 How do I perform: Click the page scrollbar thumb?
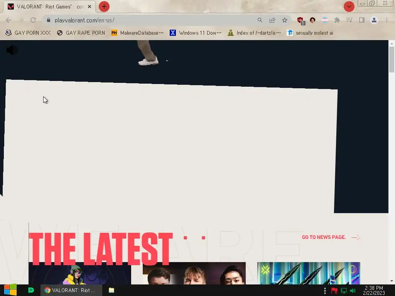(x=392, y=59)
